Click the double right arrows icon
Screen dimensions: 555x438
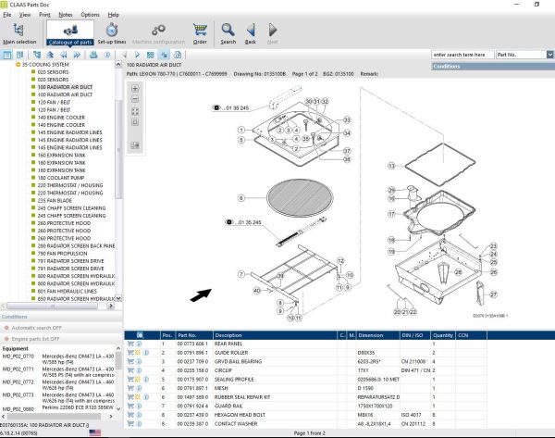pyautogui.click(x=77, y=55)
